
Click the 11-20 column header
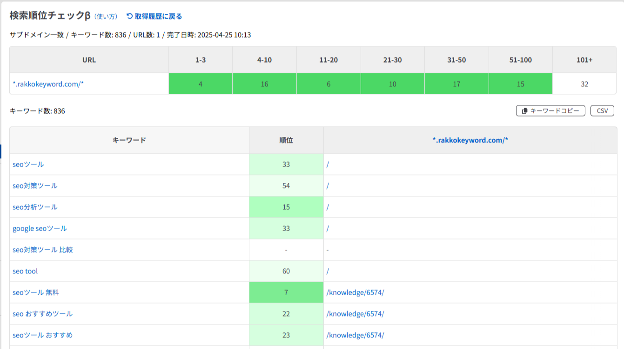[x=329, y=60]
